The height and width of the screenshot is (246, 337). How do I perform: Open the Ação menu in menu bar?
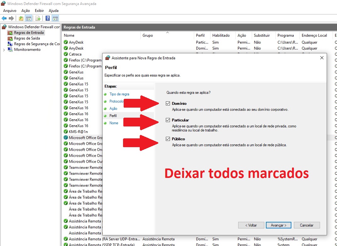(25, 10)
